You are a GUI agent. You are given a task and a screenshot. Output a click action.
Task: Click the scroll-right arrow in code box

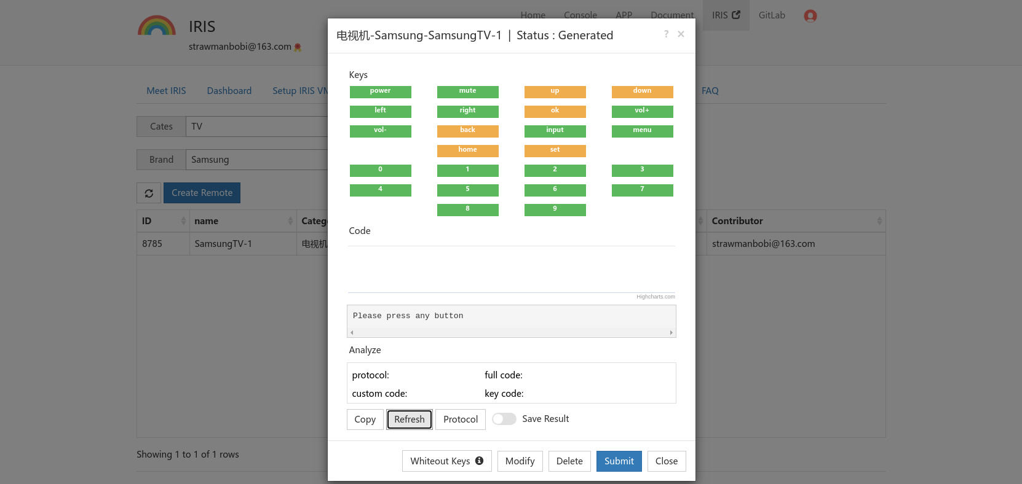tap(671, 332)
